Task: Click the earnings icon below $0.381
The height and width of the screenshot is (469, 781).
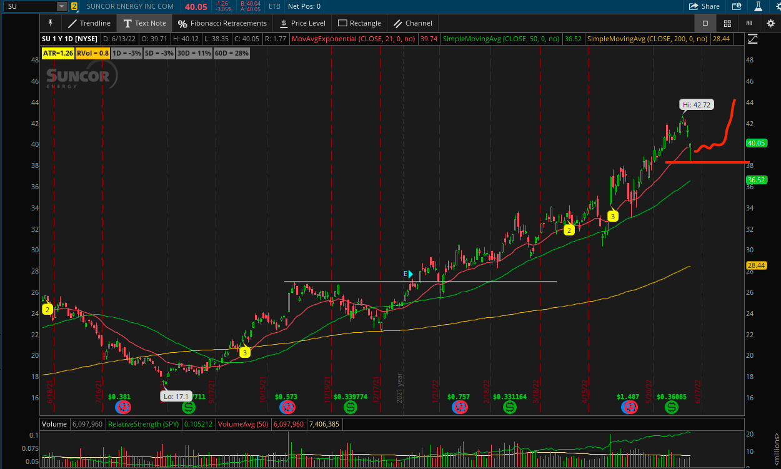Action: coord(123,407)
